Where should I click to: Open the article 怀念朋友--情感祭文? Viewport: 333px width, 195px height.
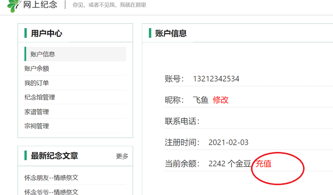(51, 178)
